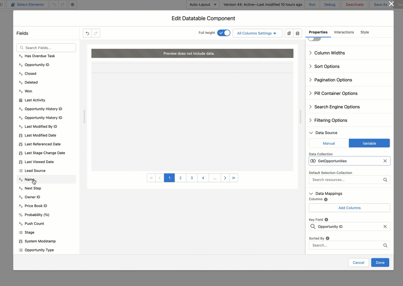Open All Columns Settings dropdown
The height and width of the screenshot is (286, 403).
point(257,33)
